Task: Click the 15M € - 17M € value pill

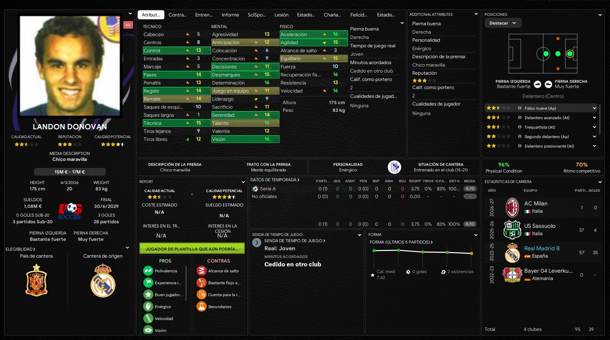Action: (70, 172)
